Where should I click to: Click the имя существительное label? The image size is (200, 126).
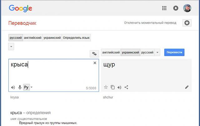point(29,119)
